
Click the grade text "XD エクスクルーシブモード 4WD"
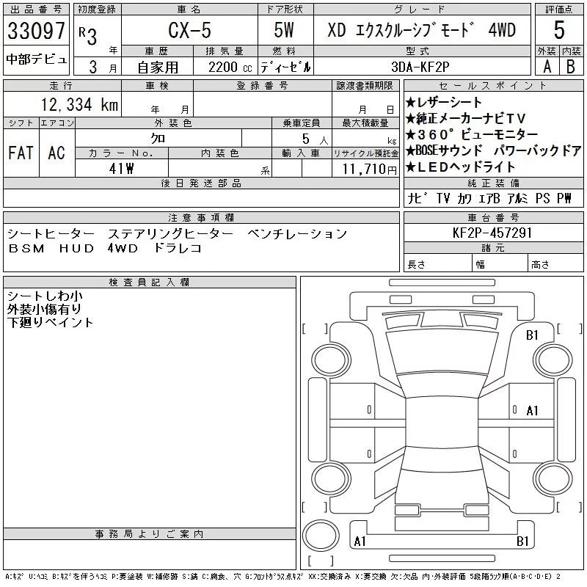click(421, 30)
